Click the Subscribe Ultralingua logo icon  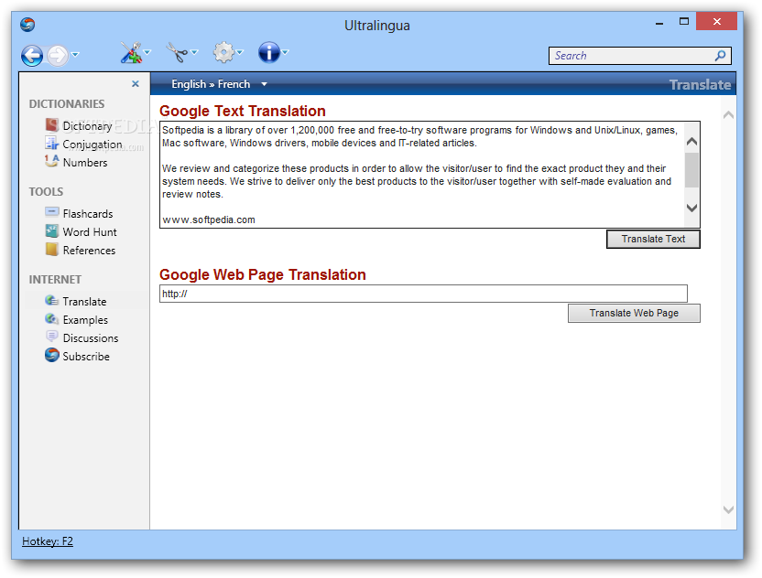52,355
